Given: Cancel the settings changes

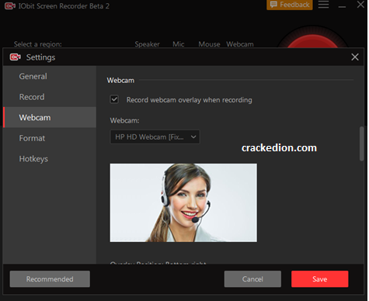Looking at the screenshot, I should [252, 279].
